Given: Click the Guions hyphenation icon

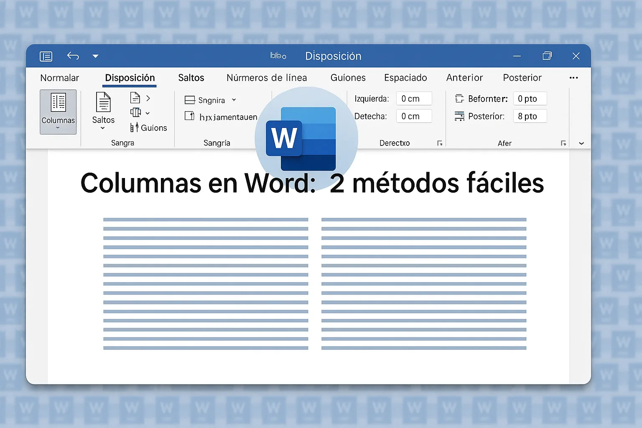Looking at the screenshot, I should tap(134, 127).
